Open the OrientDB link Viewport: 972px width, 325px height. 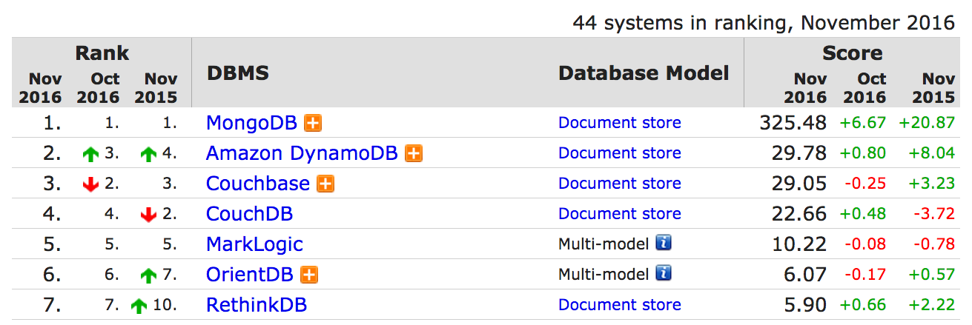[250, 275]
